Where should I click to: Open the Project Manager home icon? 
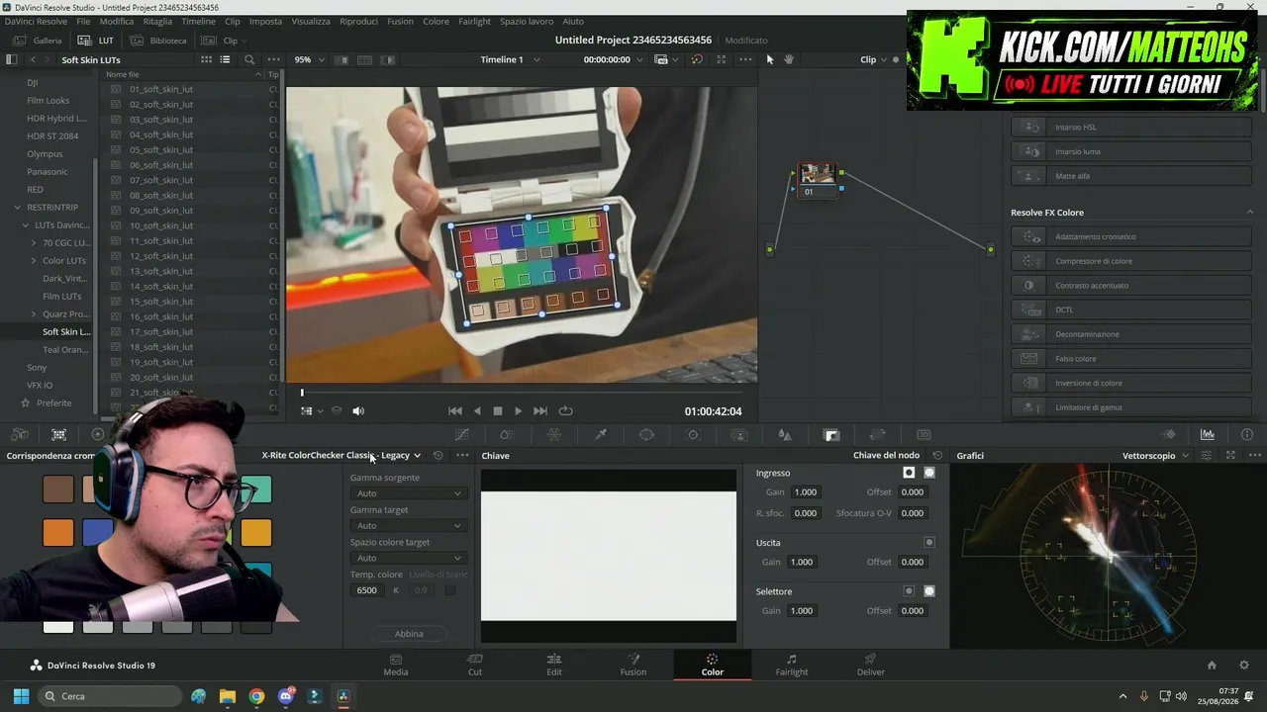click(x=1212, y=666)
